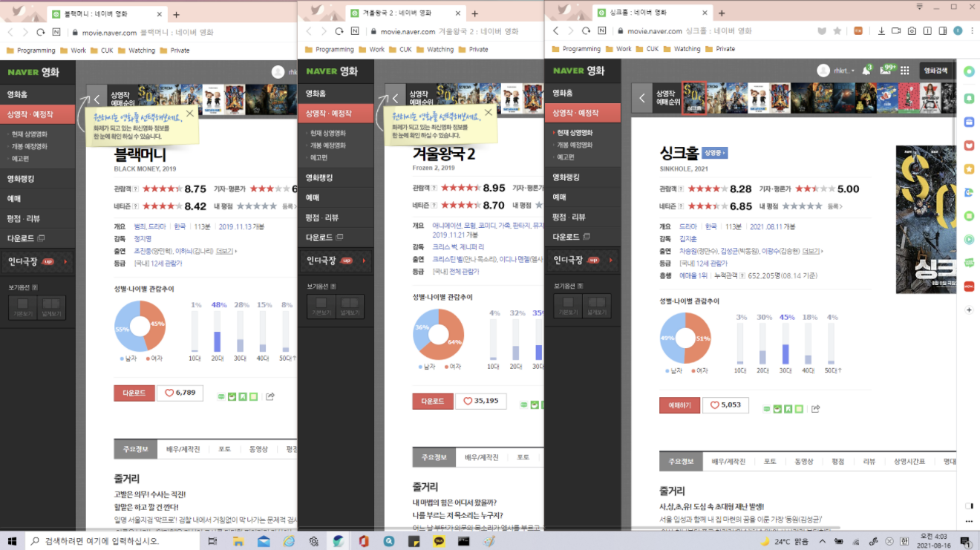Open a new tab in the 싱크홀 window
The height and width of the screenshot is (550, 980).
click(x=722, y=13)
